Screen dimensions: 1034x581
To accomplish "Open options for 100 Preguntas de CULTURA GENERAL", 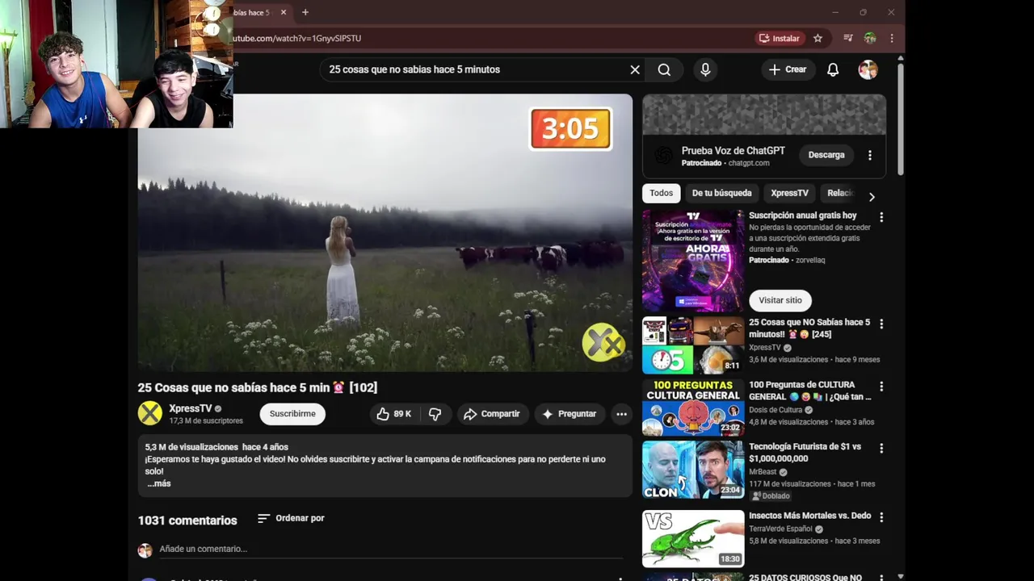I will coord(881,387).
